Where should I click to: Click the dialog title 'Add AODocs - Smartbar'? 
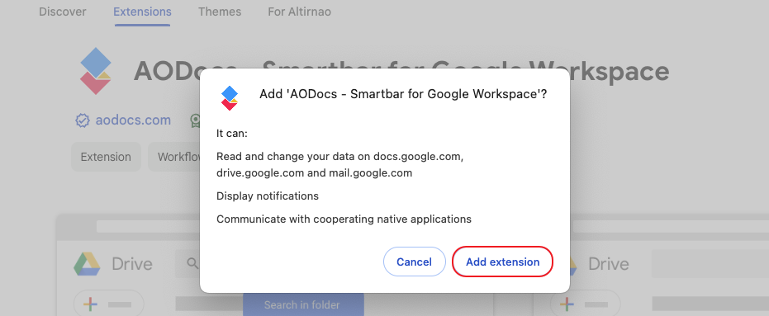pos(403,95)
